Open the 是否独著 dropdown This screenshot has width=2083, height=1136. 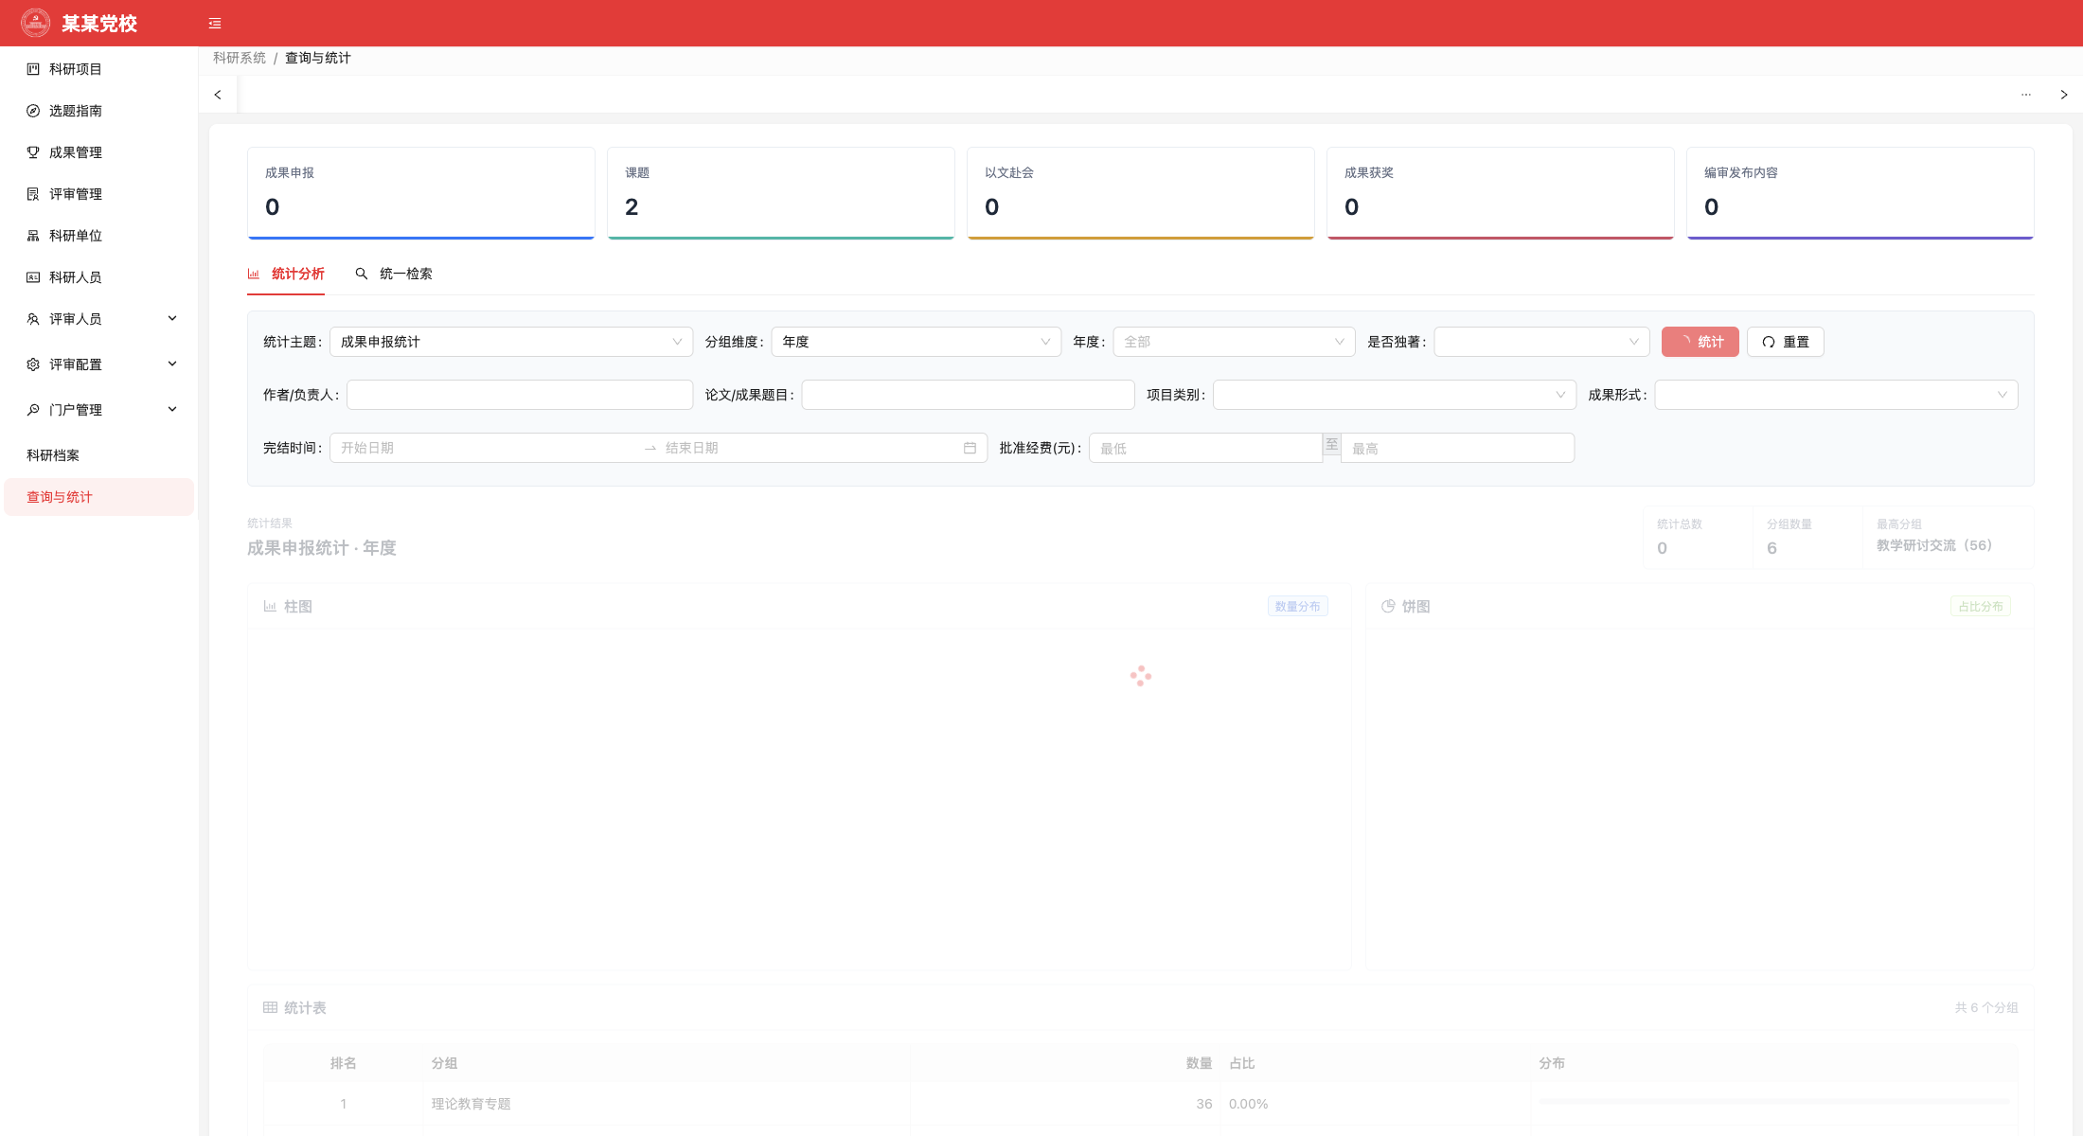click(x=1542, y=342)
